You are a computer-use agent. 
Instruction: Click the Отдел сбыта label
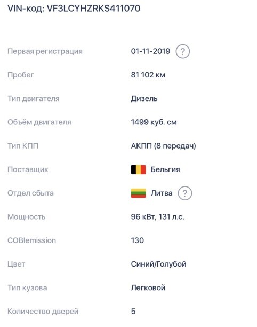(x=30, y=193)
